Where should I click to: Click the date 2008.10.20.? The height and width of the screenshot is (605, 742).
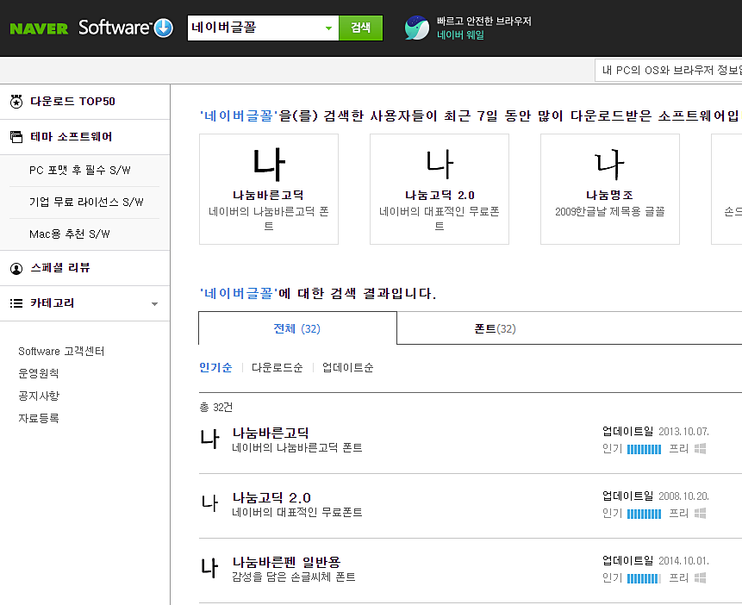pos(683,496)
